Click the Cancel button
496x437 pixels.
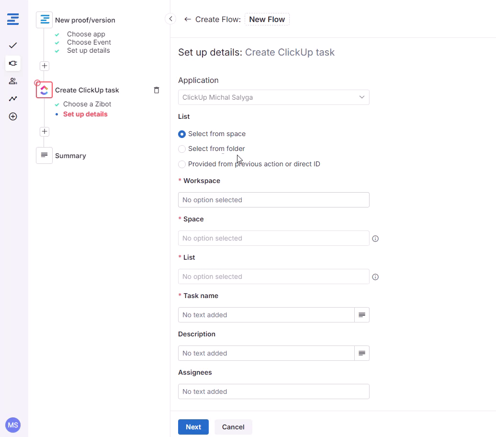click(x=233, y=427)
